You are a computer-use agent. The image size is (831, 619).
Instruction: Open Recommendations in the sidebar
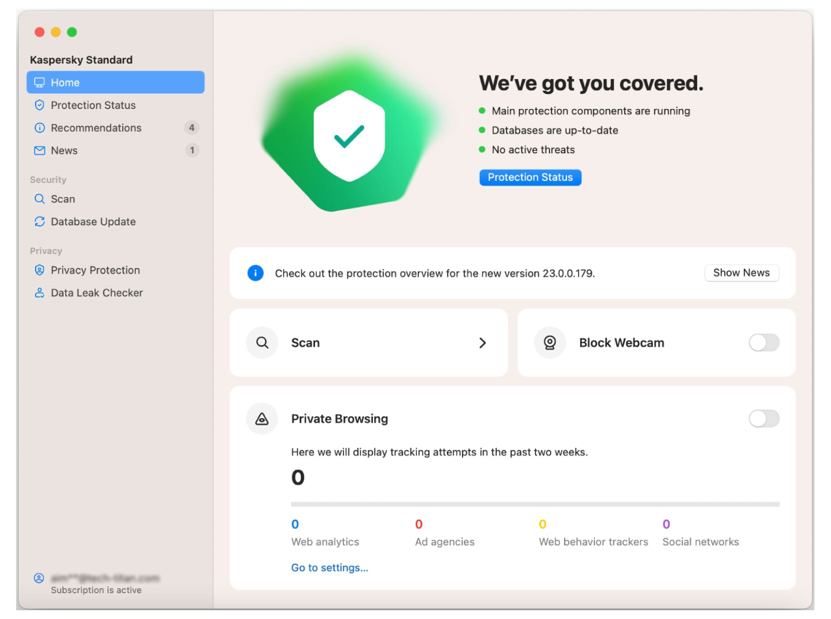(116, 128)
